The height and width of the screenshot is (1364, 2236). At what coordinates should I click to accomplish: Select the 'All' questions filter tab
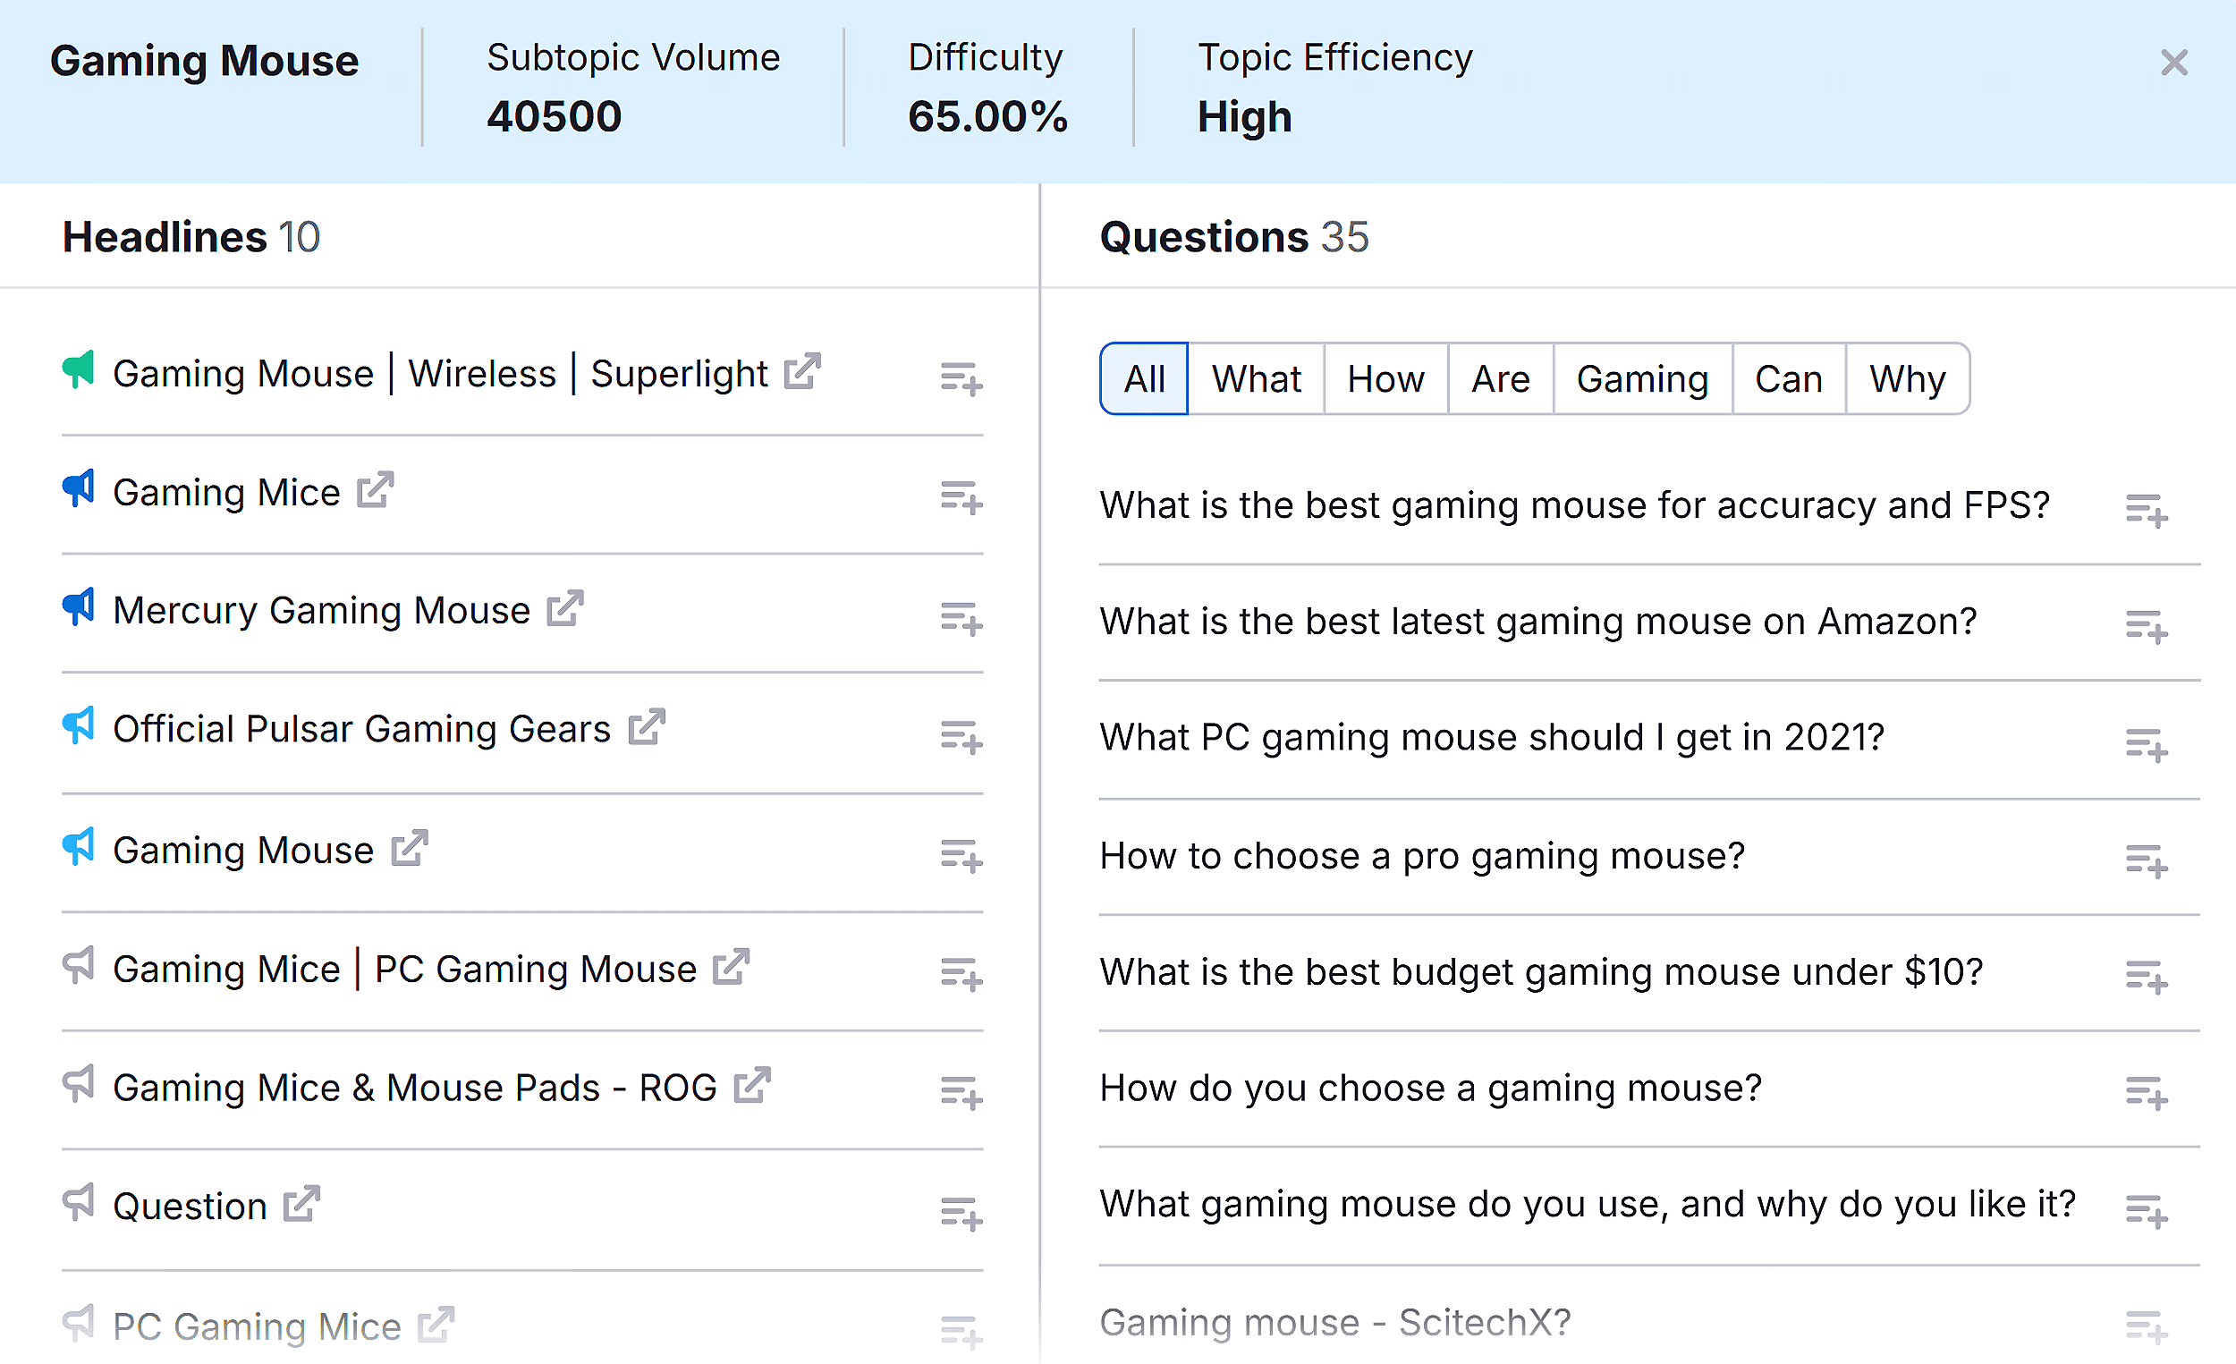click(1143, 378)
